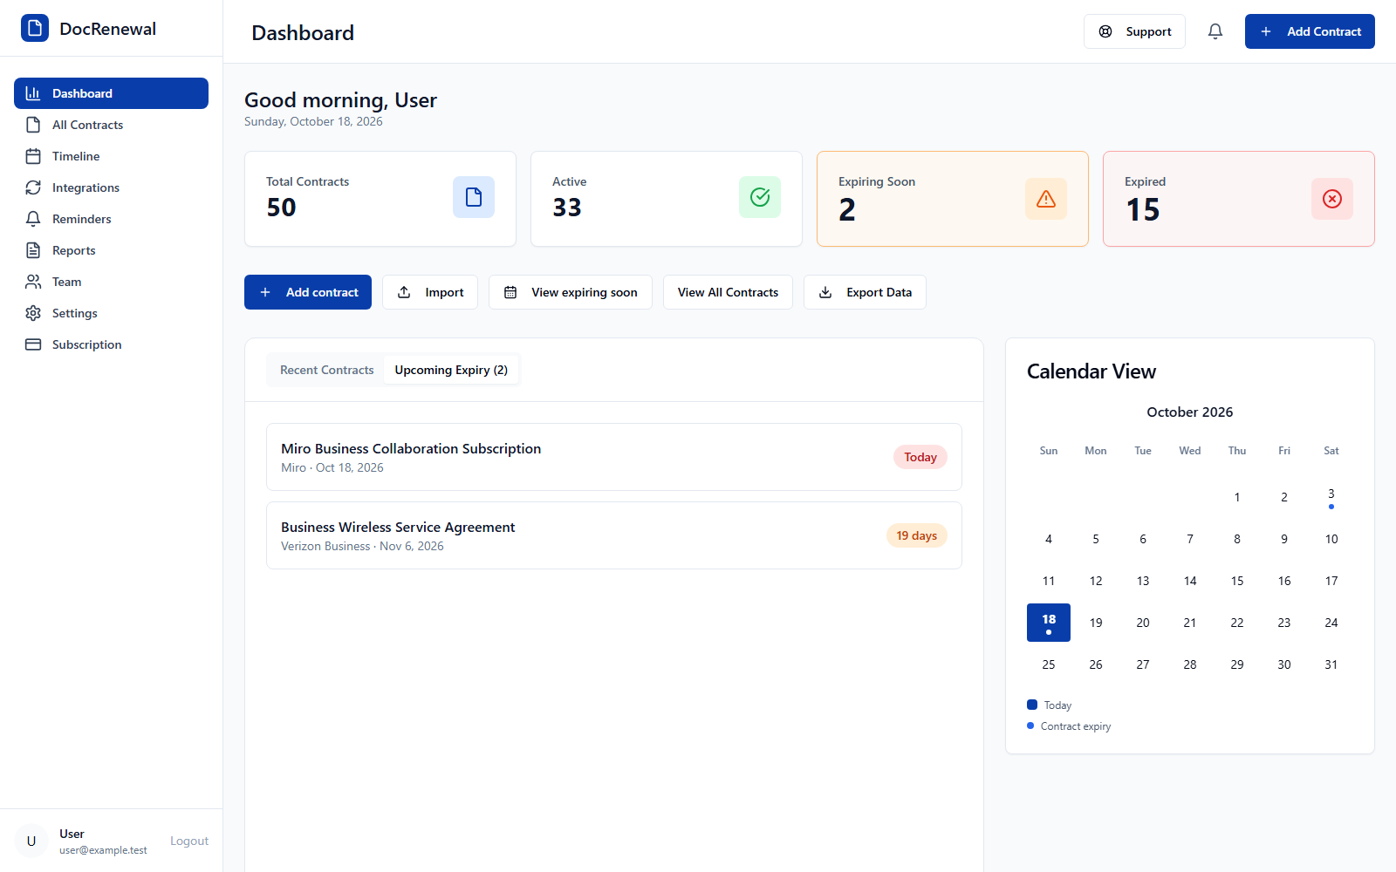Open the notifications bell icon
The width and height of the screenshot is (1396, 872).
click(1215, 31)
